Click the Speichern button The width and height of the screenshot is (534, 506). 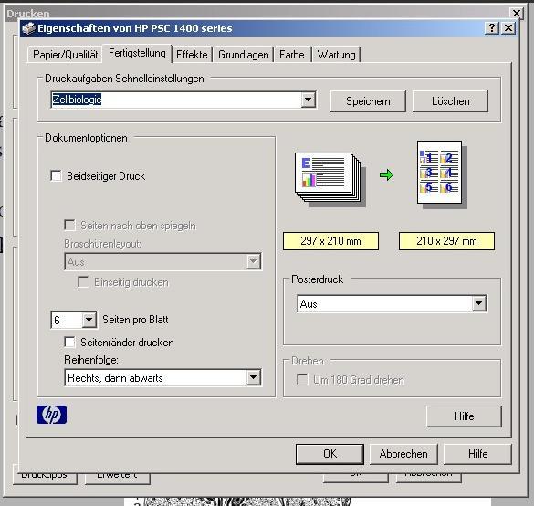(368, 101)
